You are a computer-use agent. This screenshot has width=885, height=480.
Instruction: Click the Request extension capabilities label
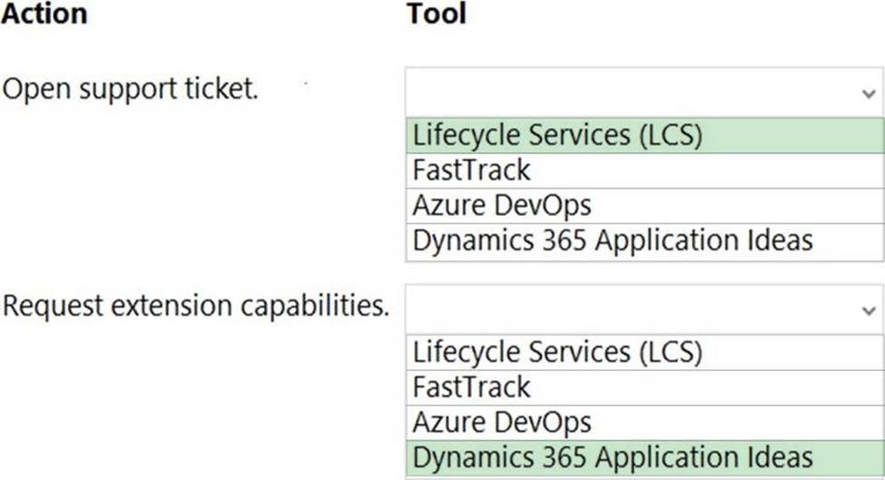pos(196,307)
